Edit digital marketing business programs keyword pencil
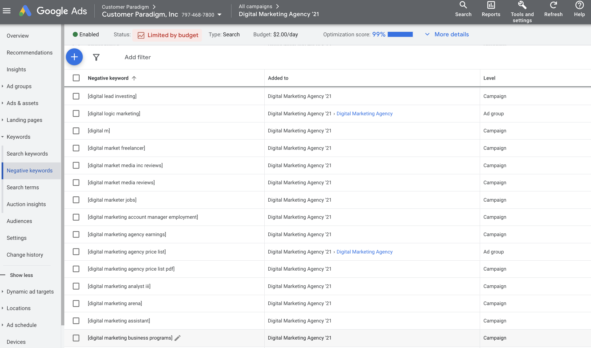 [x=178, y=338]
